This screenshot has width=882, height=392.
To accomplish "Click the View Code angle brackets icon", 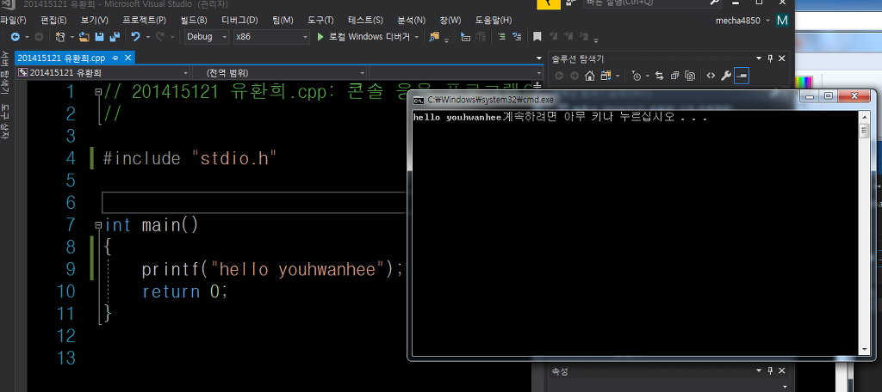I will (711, 76).
